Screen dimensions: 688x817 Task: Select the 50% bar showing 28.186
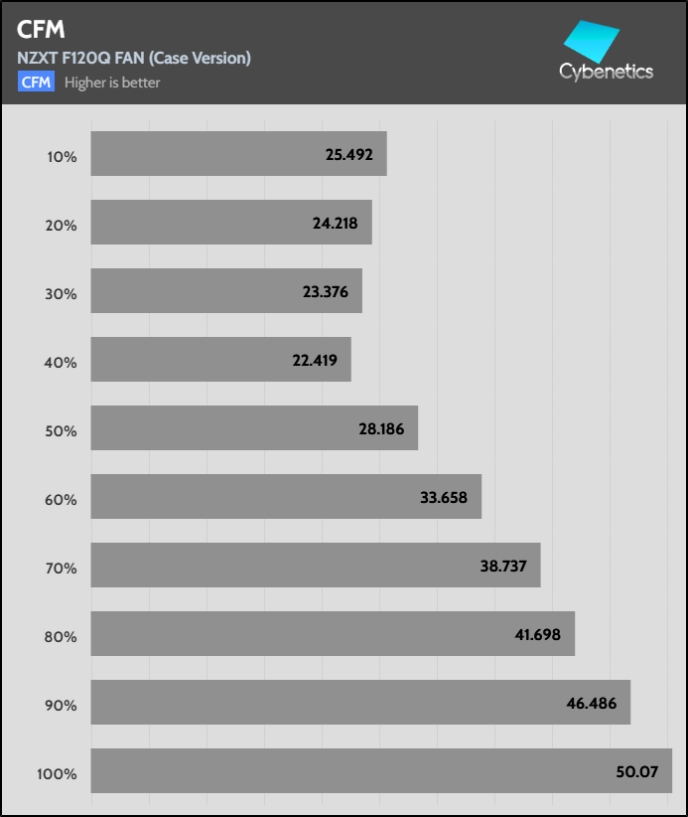coord(254,428)
